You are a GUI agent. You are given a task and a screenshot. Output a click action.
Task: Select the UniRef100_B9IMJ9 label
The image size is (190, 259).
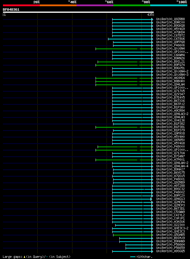coord(170,238)
